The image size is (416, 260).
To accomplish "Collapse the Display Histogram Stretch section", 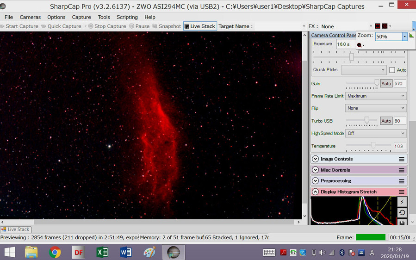I will tap(315, 192).
